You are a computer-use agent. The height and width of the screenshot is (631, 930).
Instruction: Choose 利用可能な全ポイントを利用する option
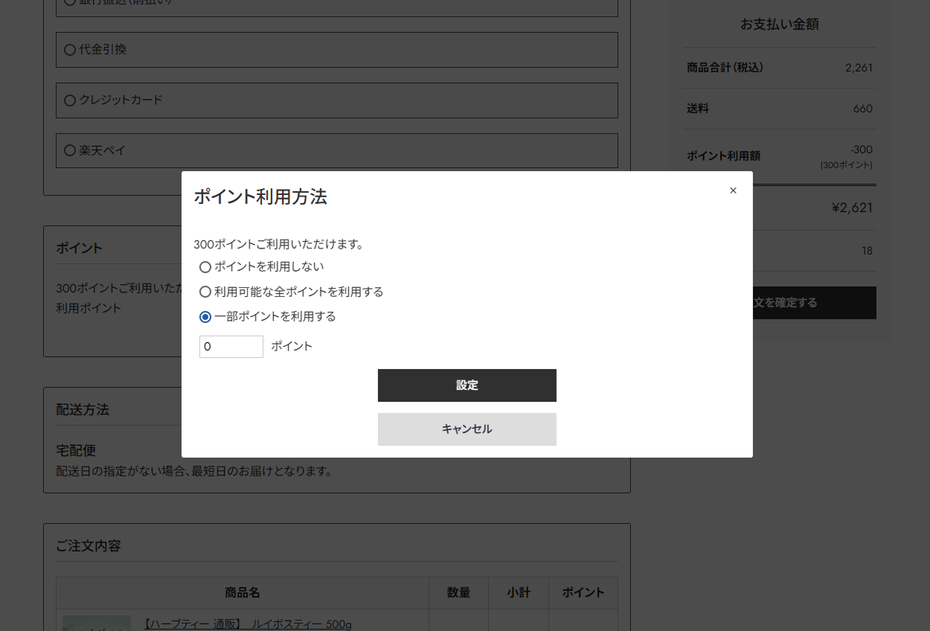205,292
